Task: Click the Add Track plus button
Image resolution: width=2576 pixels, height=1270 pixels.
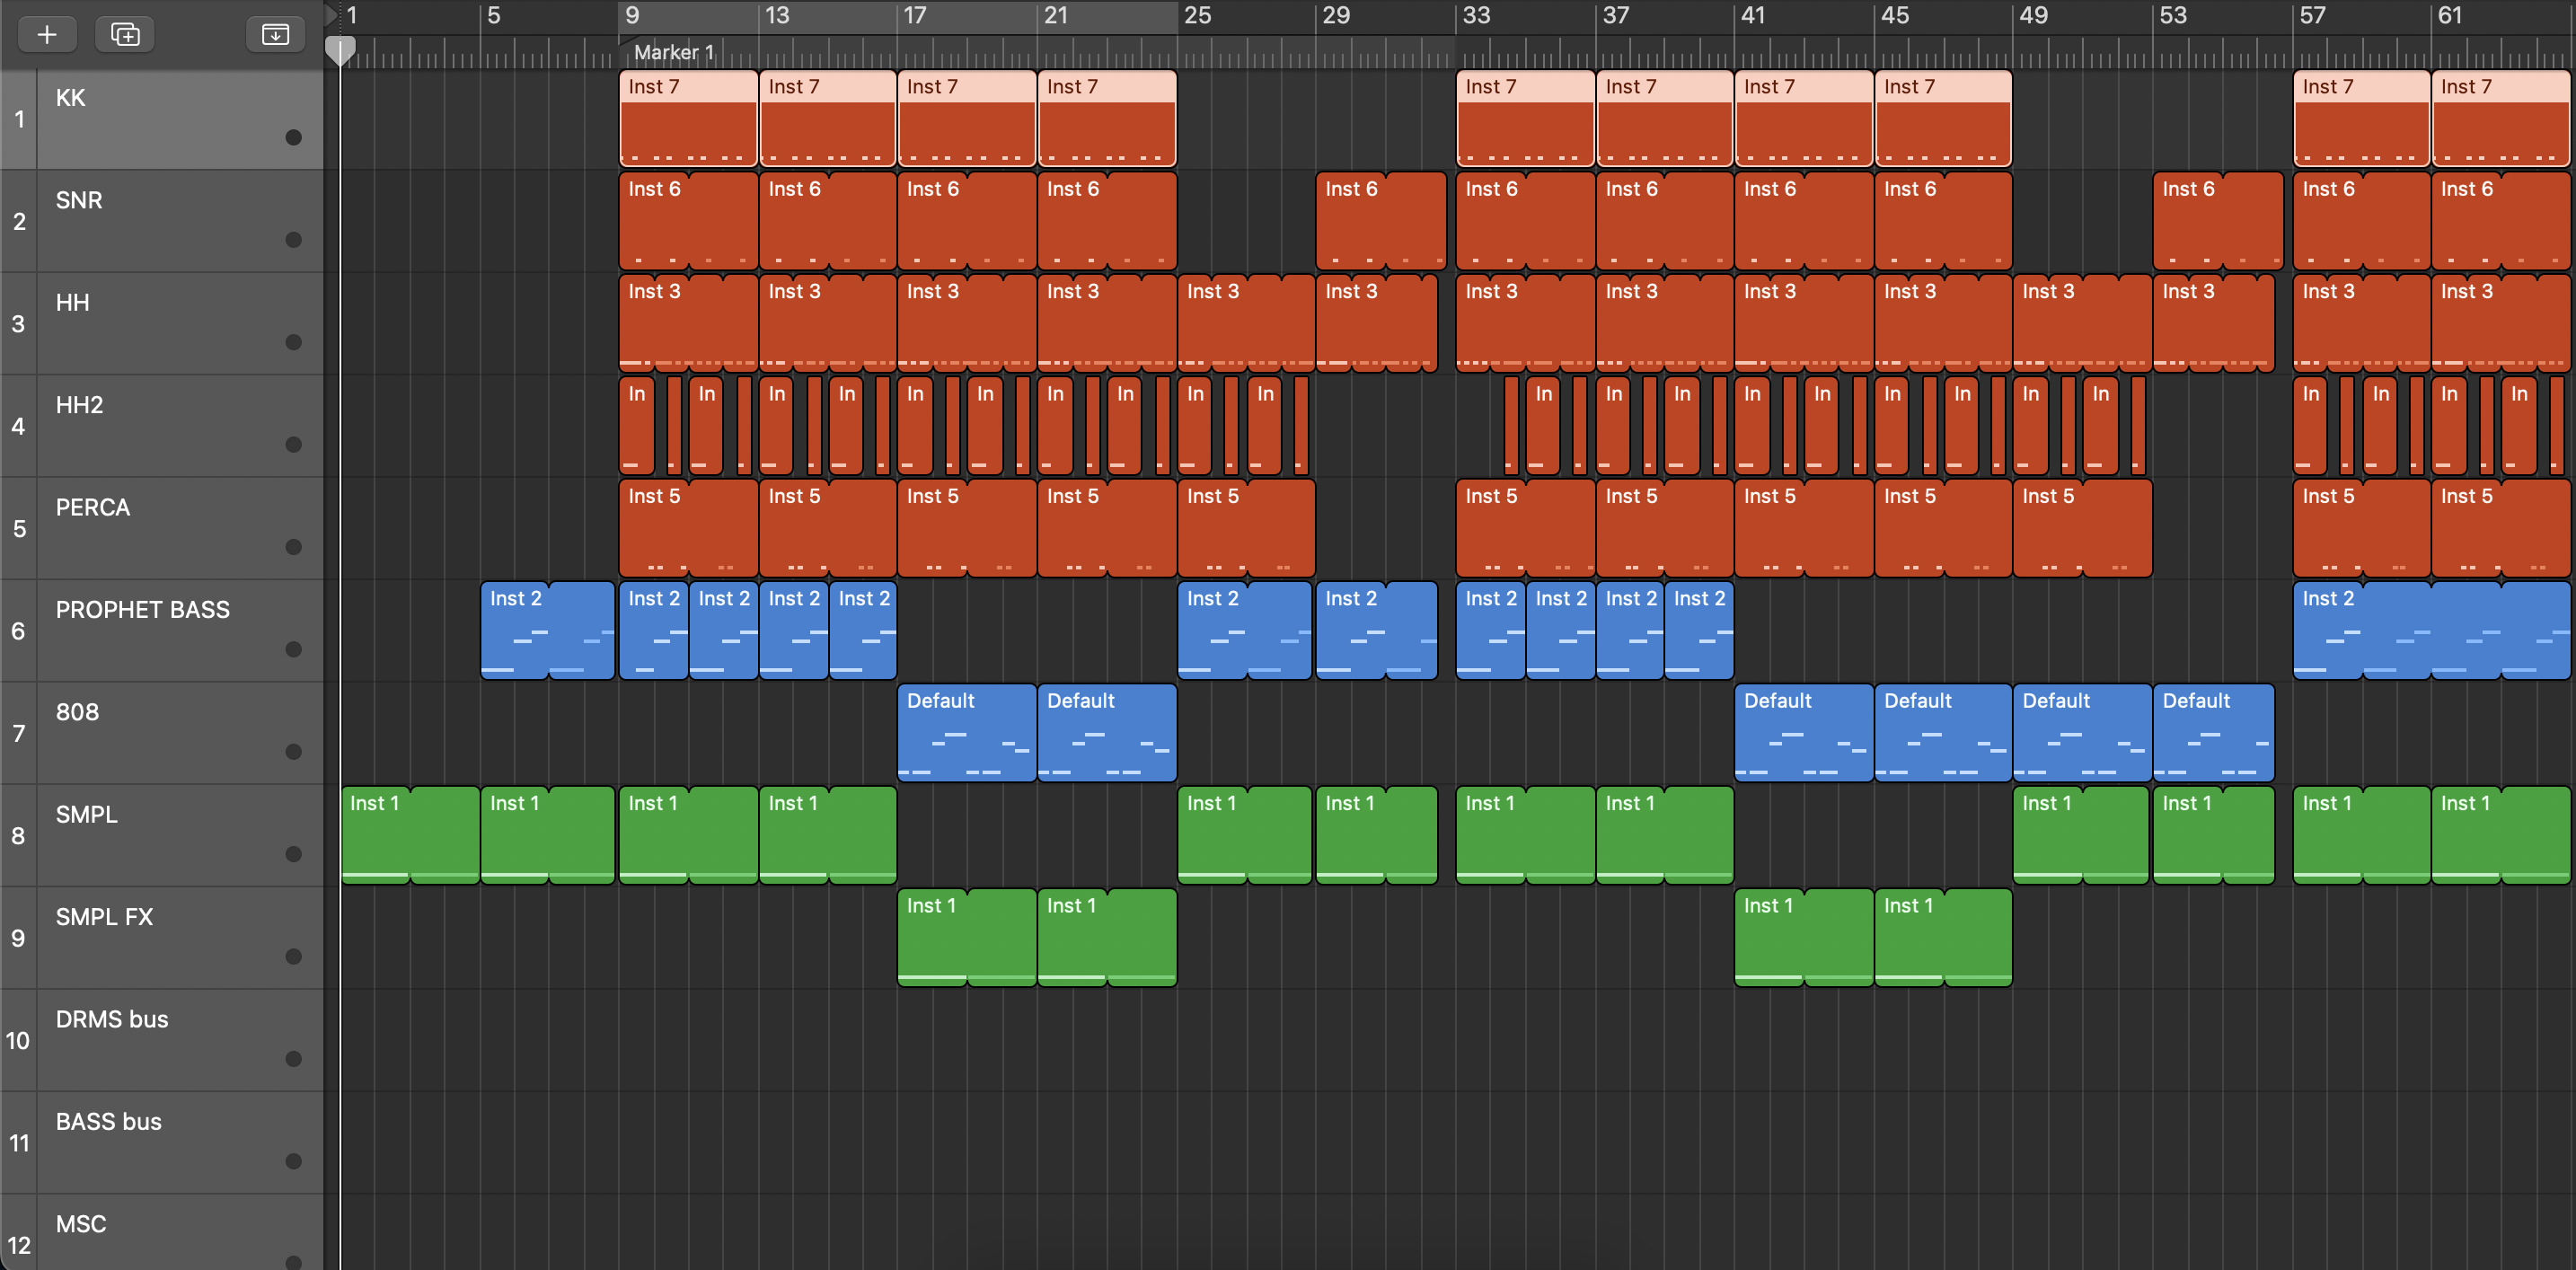Action: 46,35
